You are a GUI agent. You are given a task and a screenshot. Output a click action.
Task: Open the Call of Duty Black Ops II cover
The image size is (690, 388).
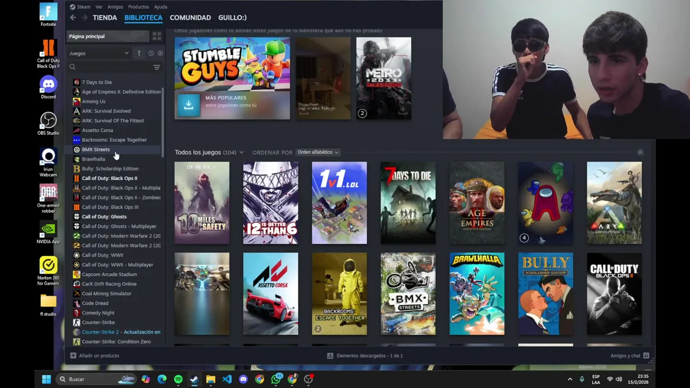click(x=614, y=294)
